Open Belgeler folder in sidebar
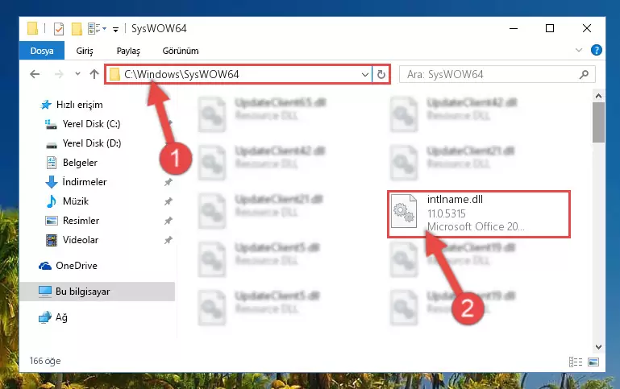The width and height of the screenshot is (620, 389). (80, 163)
